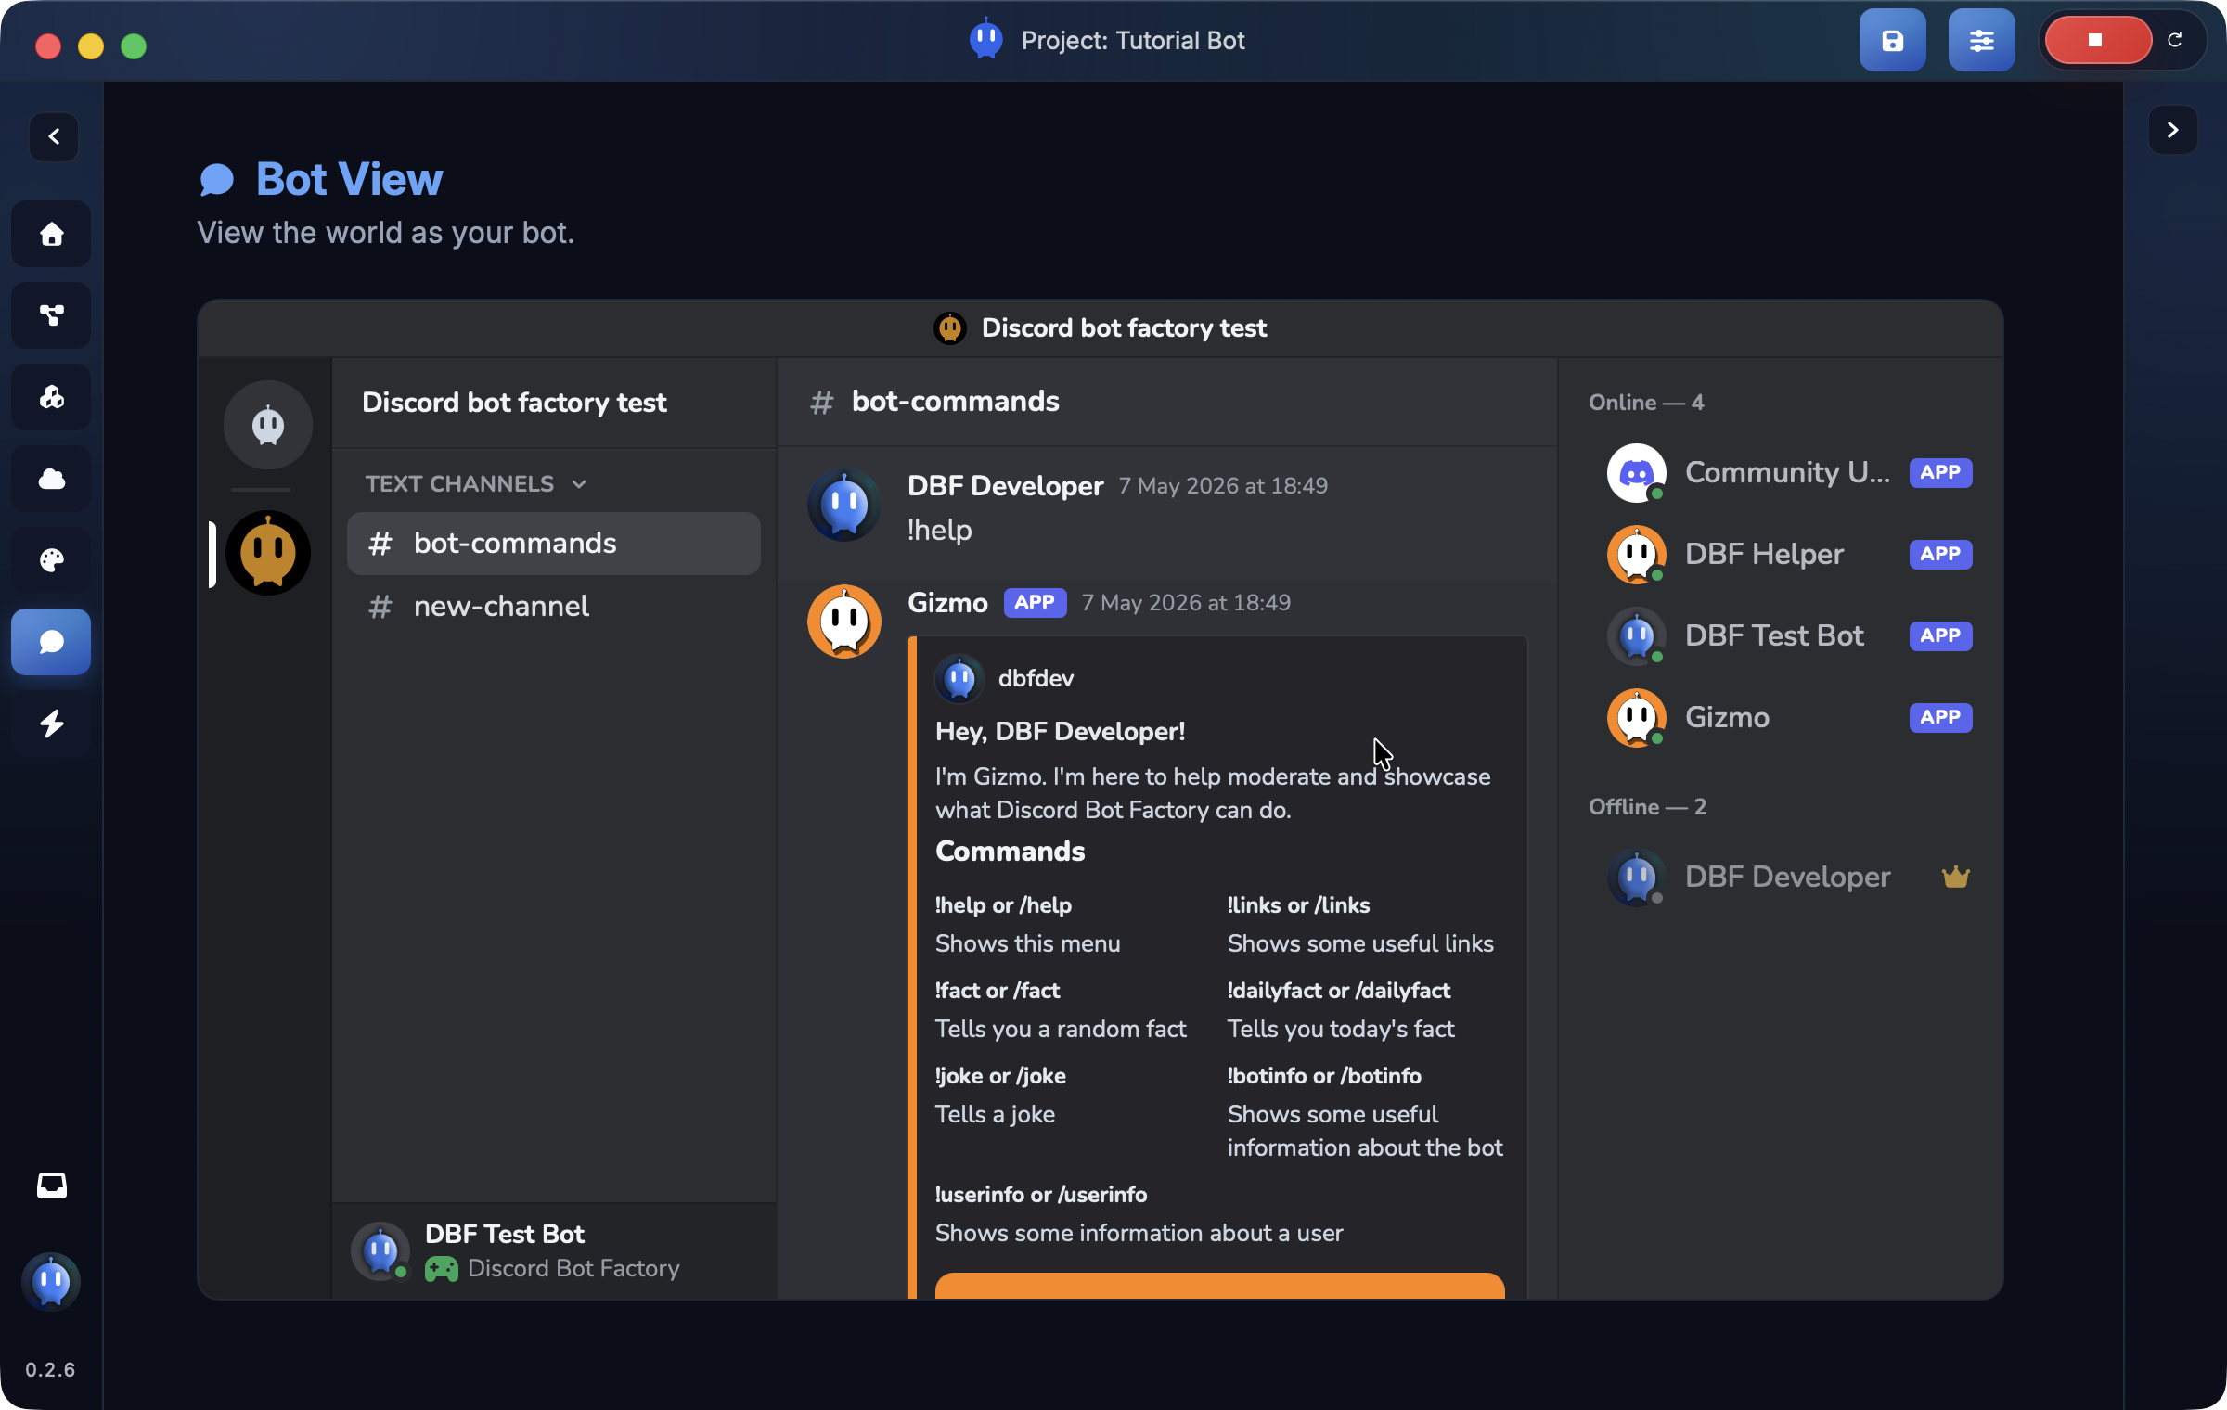Save the project with the floppy disk button

(1892, 40)
